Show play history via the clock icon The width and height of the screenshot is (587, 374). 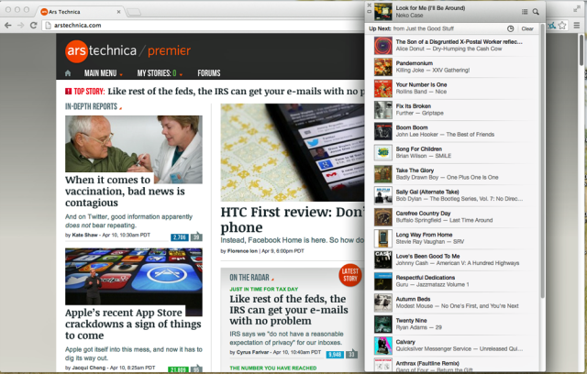(510, 28)
